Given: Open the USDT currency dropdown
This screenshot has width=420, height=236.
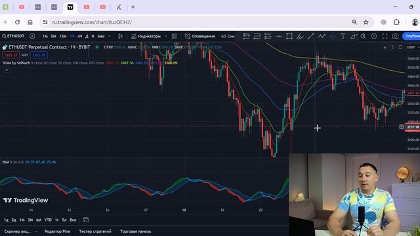Looking at the screenshot, I should tap(413, 47).
